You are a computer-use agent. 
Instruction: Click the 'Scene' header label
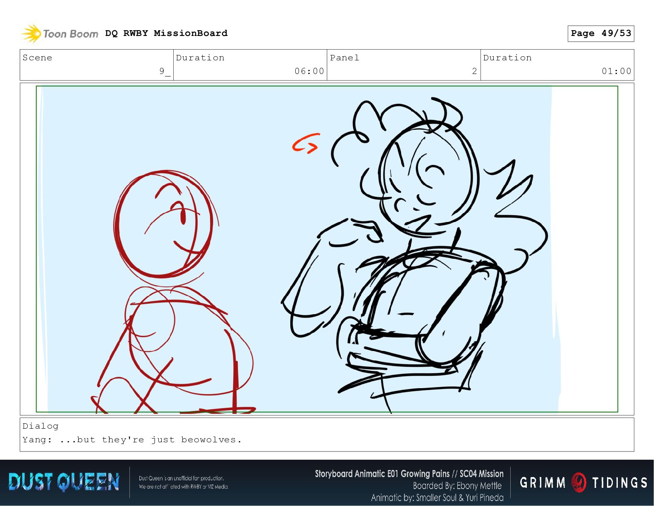tap(37, 57)
